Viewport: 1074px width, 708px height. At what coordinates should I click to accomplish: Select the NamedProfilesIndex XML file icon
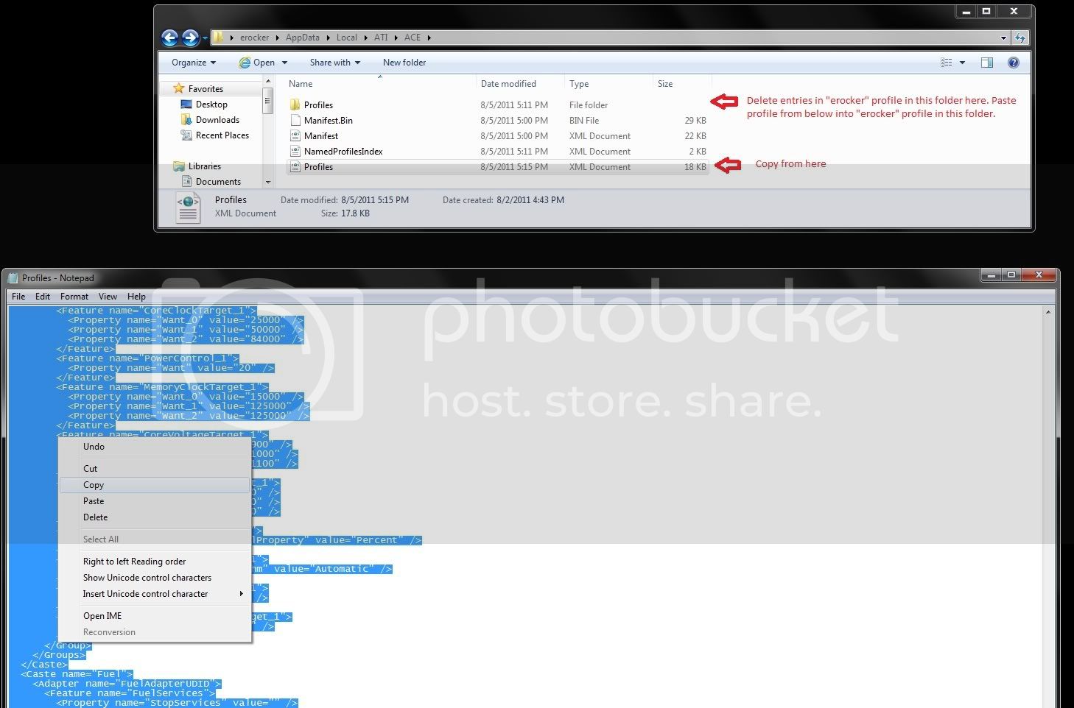(295, 151)
